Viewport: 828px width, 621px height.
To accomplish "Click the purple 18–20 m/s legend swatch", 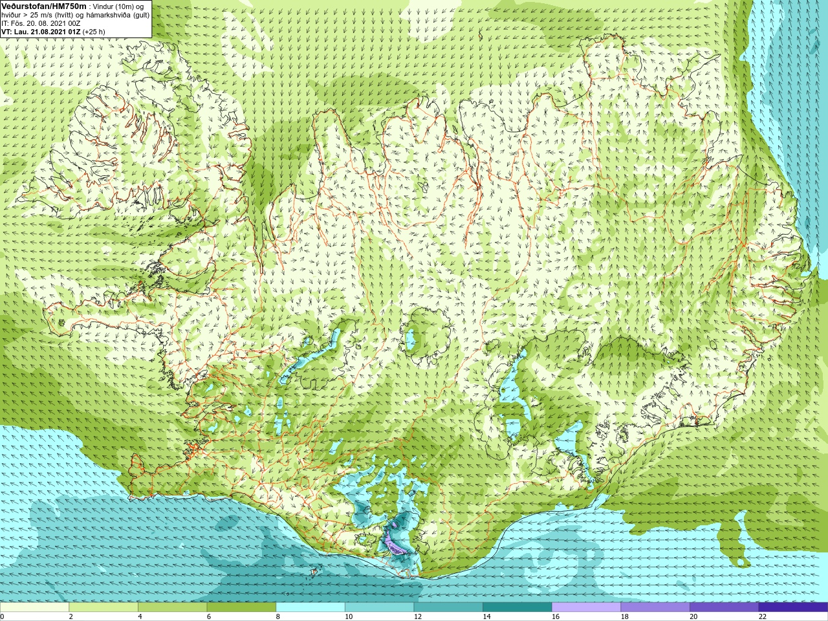I will (655, 607).
